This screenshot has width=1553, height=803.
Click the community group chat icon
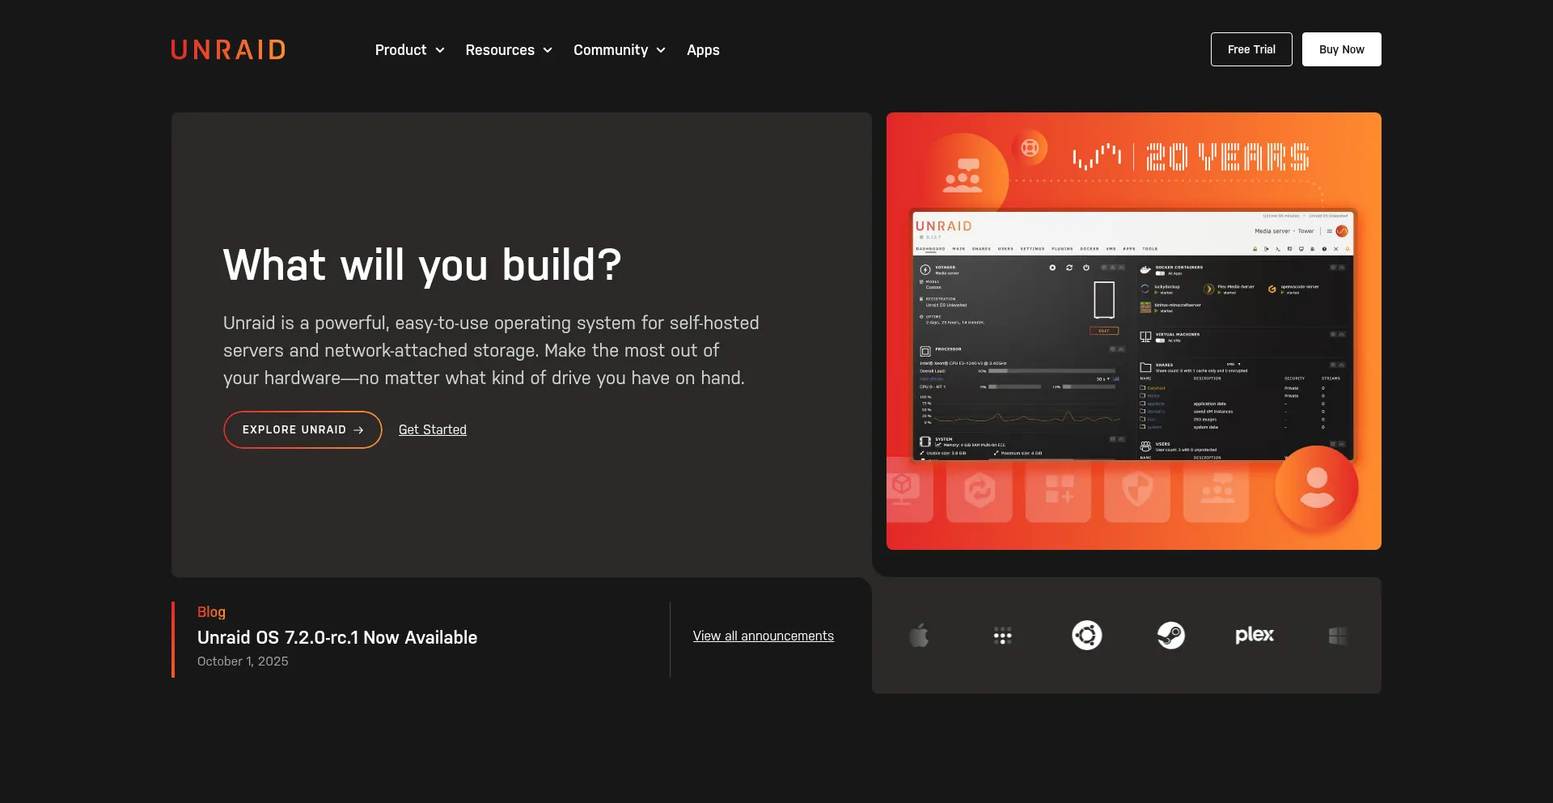(x=963, y=175)
